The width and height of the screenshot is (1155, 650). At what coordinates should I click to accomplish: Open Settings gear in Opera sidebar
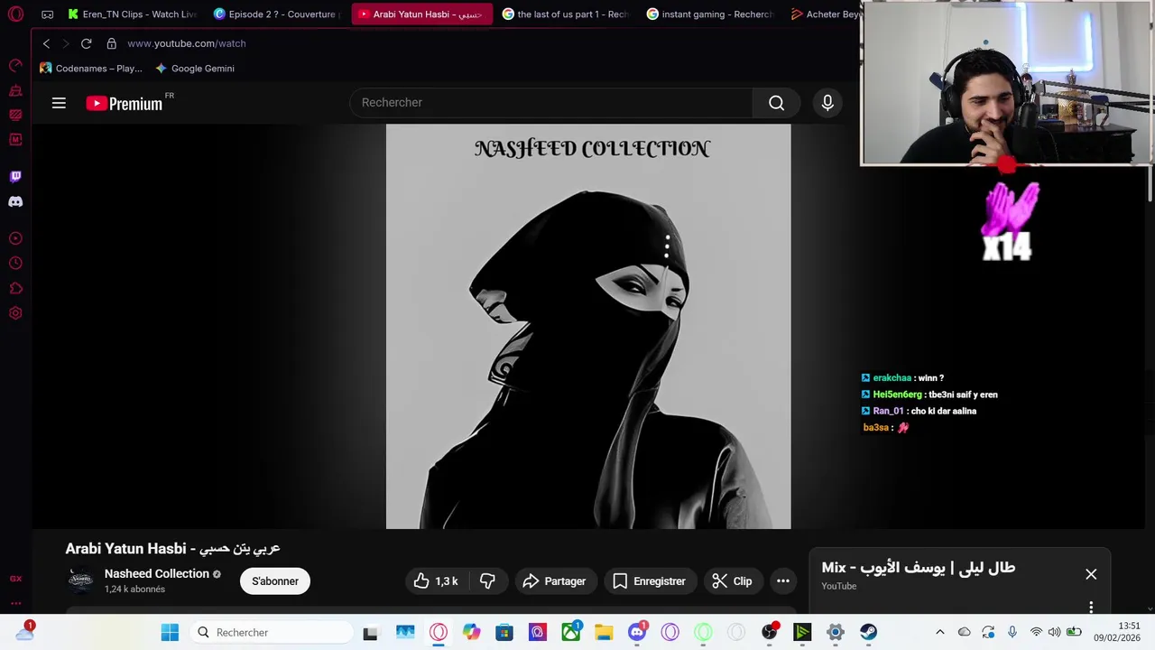(15, 313)
